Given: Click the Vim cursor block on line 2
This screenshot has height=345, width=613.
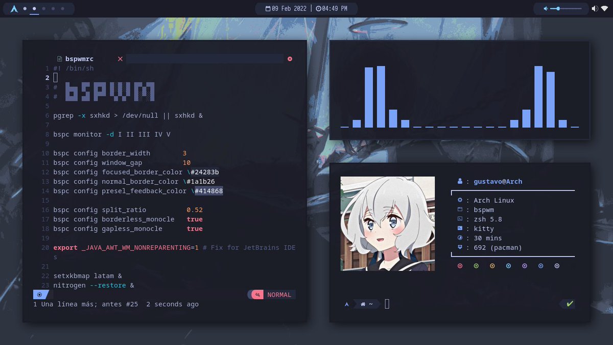Looking at the screenshot, I should pos(55,78).
